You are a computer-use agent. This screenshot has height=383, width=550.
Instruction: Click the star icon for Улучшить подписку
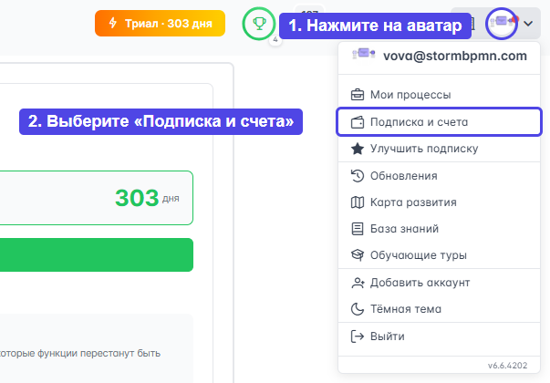coord(358,149)
